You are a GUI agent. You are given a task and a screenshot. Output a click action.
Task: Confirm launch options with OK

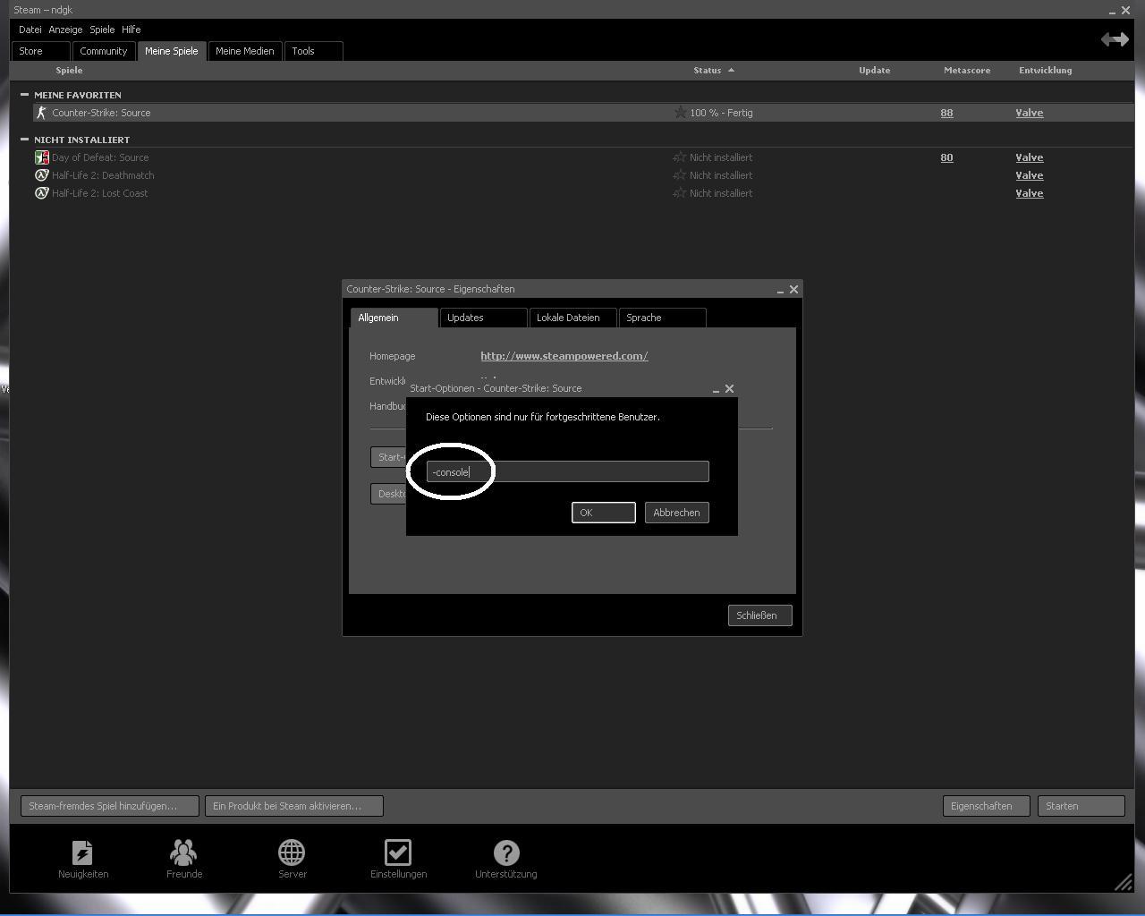click(x=603, y=513)
